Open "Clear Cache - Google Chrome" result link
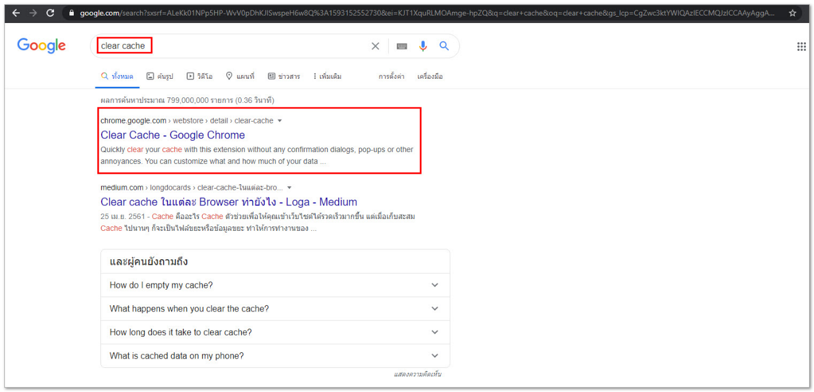The height and width of the screenshot is (392, 814). tap(172, 135)
